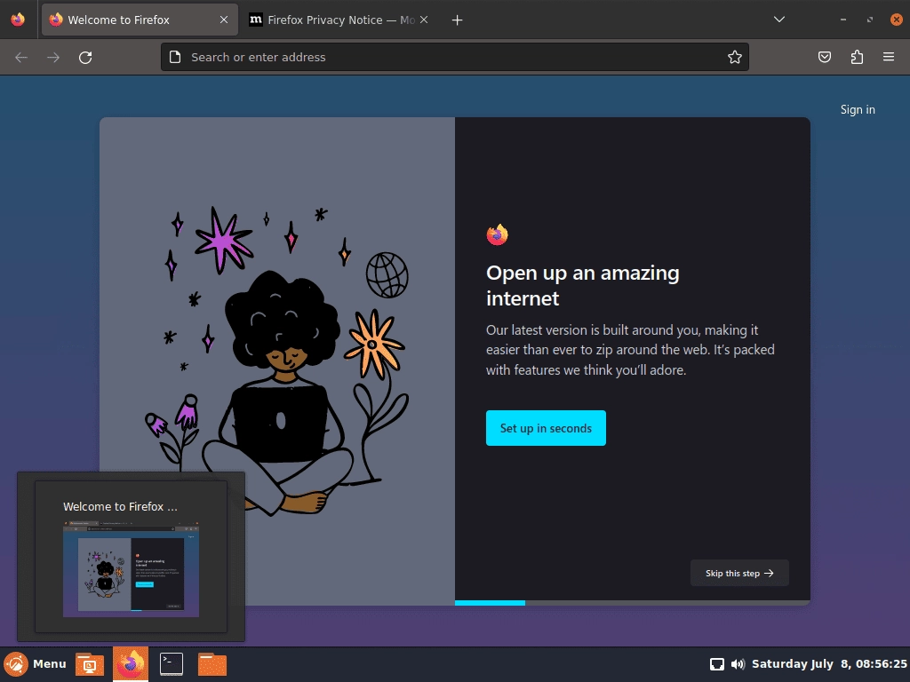Click the show desktop taskbar icon
Image resolution: width=910 pixels, height=682 pixels.
(90, 664)
